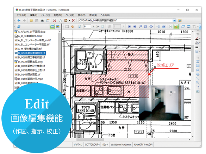
Task: Click the red X Delete icon
Action: pos(74,21)
